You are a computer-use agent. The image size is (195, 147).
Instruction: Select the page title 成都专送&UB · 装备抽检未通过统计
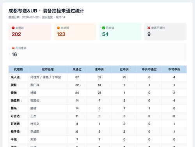click(x=46, y=11)
